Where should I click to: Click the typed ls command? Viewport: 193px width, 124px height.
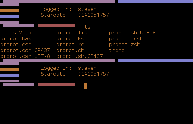[x=87, y=27]
